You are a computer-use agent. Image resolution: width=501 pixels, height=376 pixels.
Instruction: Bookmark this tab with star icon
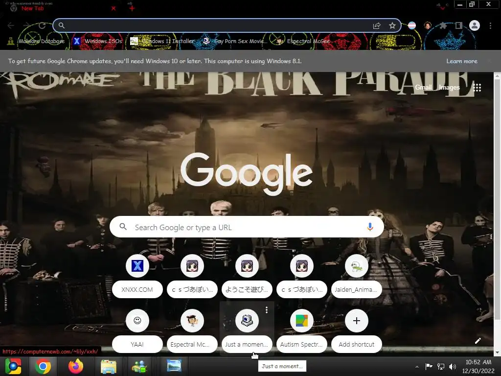tap(392, 25)
